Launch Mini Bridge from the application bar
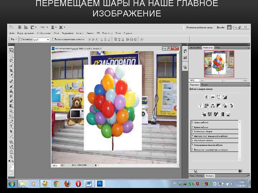258x193 pixels. click(x=26, y=27)
